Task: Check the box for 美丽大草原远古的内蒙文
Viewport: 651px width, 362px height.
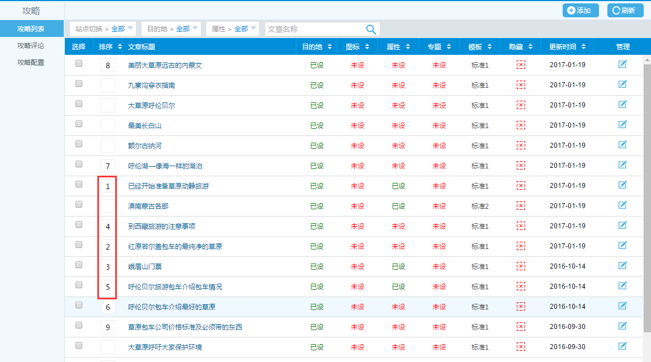Action: coord(79,64)
